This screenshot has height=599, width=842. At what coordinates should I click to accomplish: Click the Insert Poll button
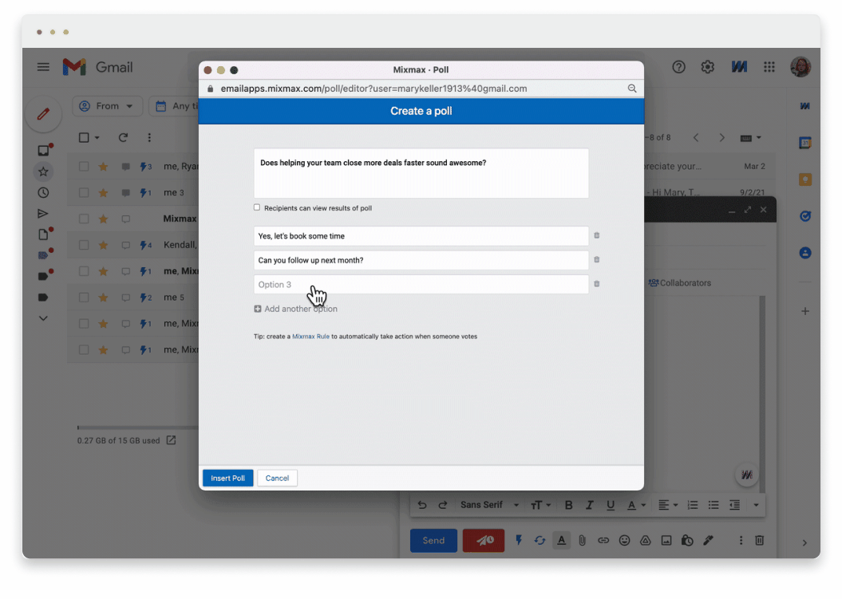point(227,478)
